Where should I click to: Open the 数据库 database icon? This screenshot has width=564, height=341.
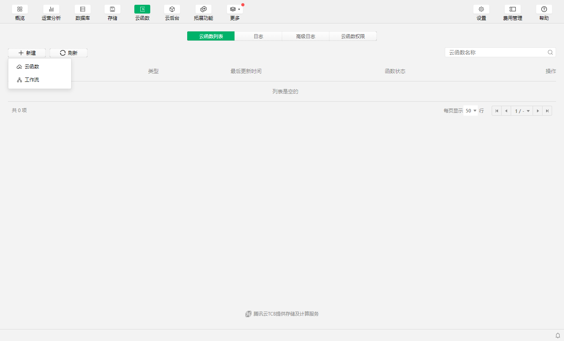click(83, 9)
